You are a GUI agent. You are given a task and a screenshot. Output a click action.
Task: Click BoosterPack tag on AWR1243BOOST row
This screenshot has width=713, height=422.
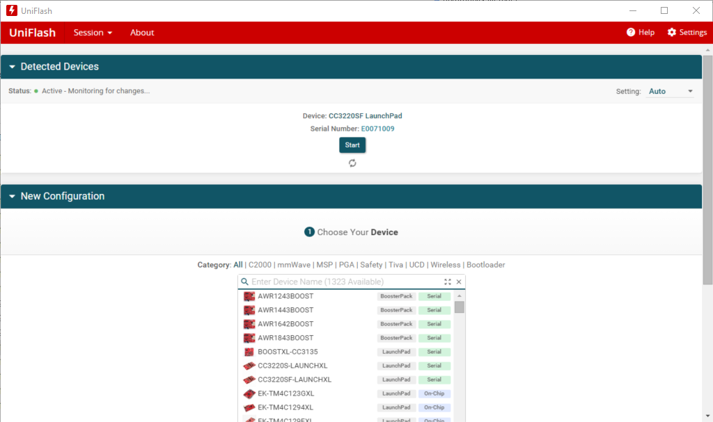(396, 296)
